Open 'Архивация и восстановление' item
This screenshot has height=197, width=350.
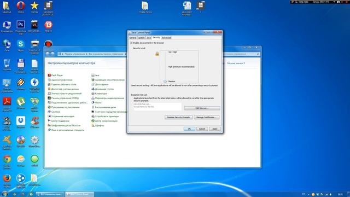pyautogui.click(x=108, y=80)
